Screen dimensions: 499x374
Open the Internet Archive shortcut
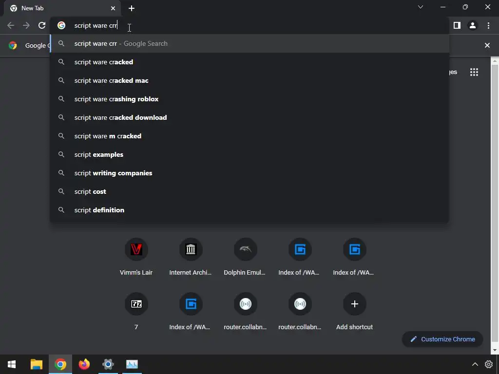pyautogui.click(x=191, y=257)
